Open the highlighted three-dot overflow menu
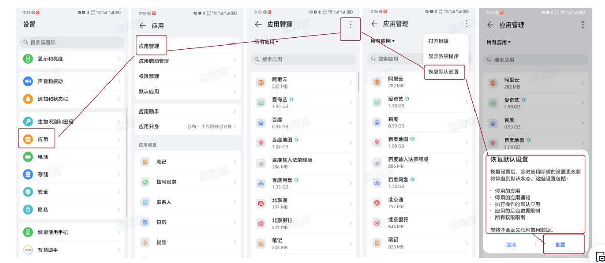The width and height of the screenshot is (605, 263). (x=350, y=24)
